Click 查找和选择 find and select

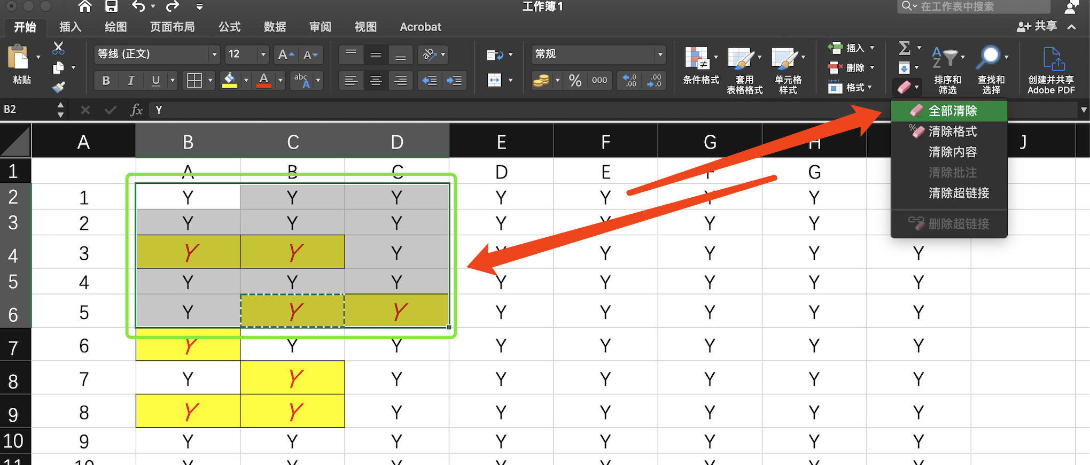[x=991, y=70]
